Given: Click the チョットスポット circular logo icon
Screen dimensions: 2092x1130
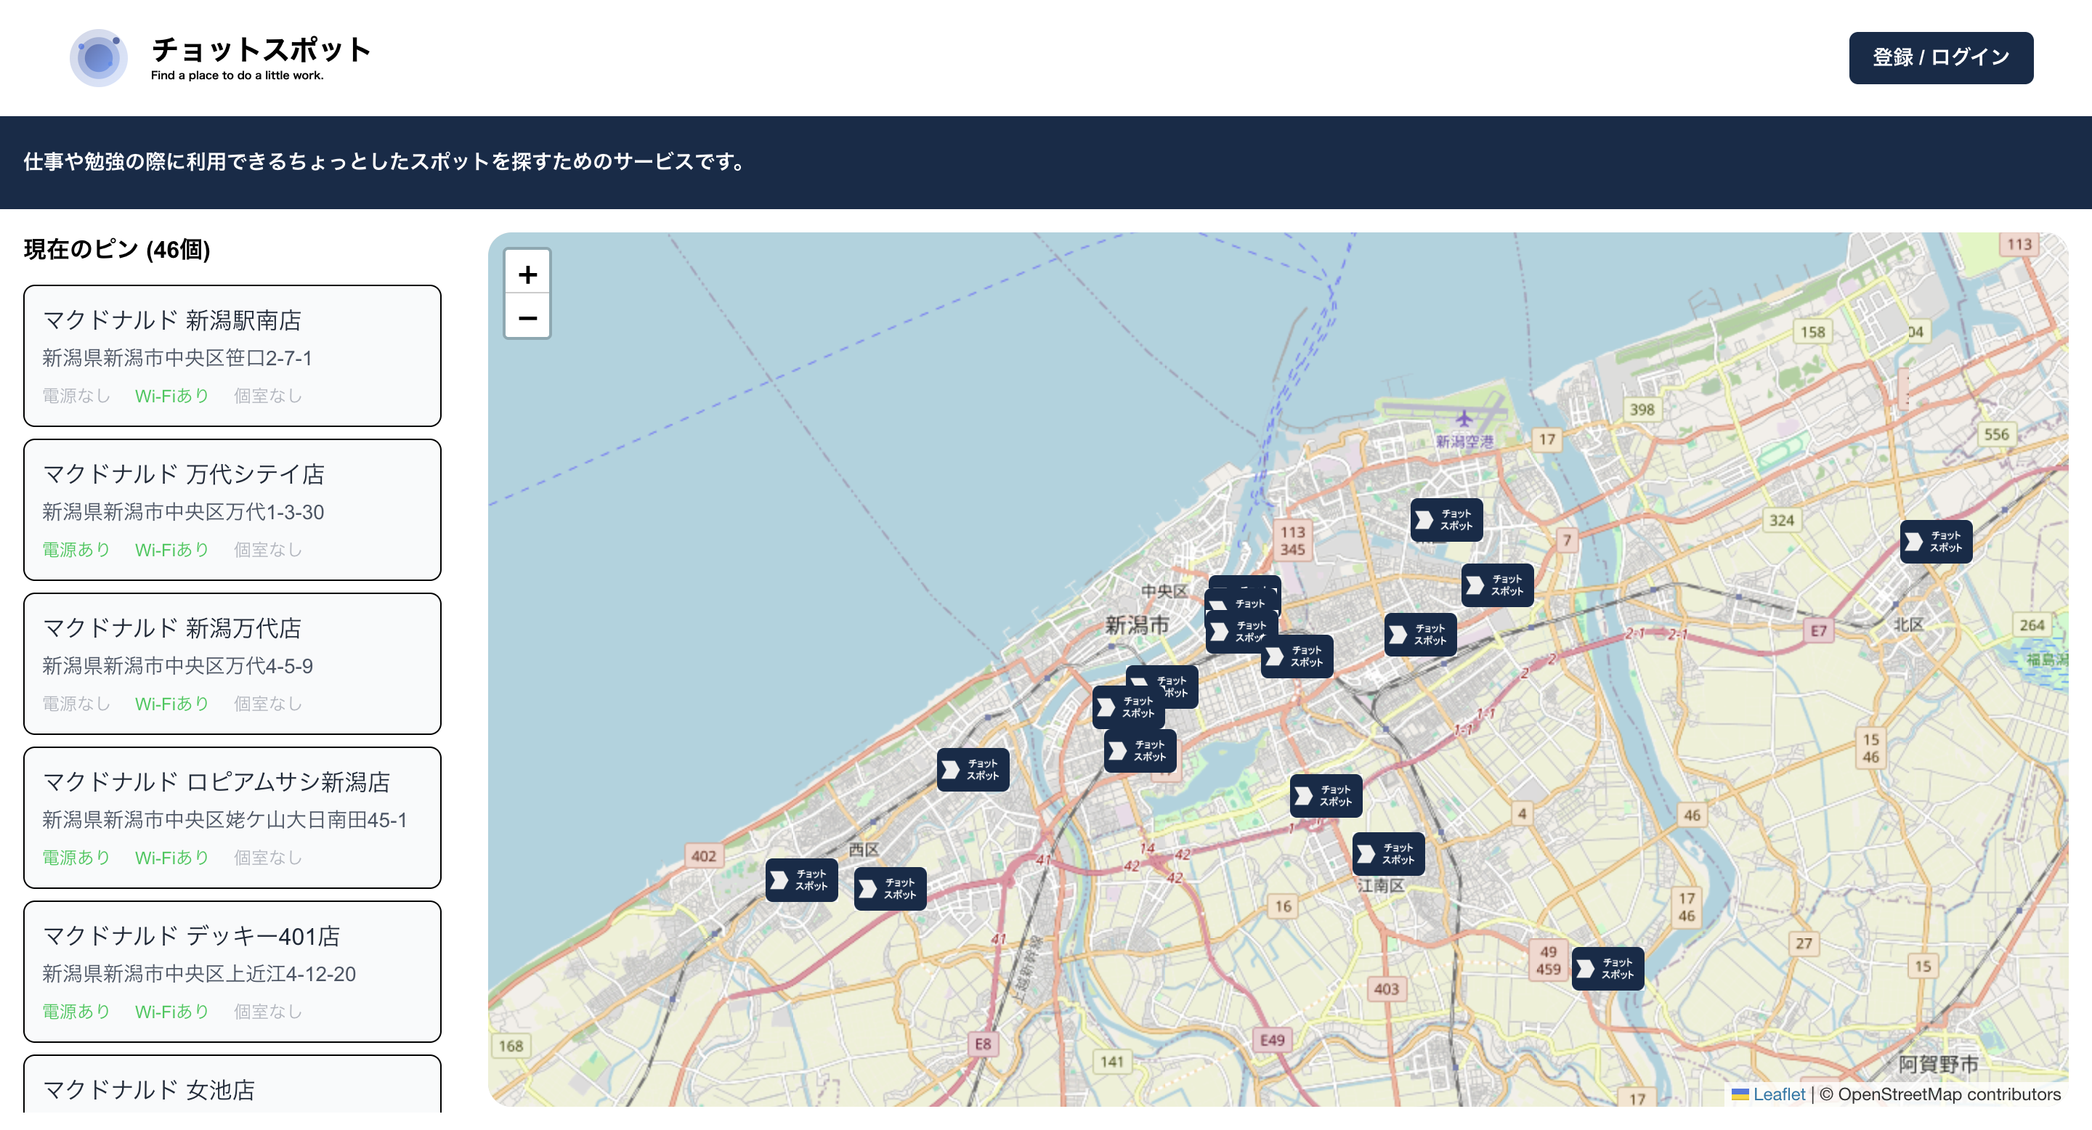Looking at the screenshot, I should coord(98,57).
